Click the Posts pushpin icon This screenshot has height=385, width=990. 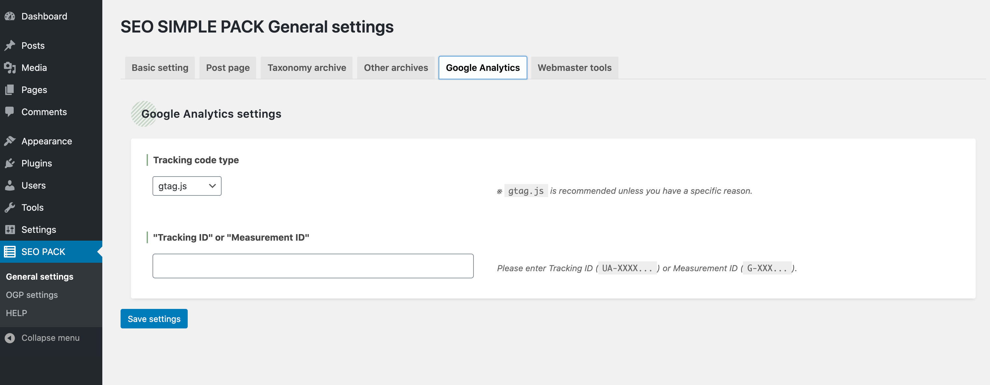[x=10, y=45]
